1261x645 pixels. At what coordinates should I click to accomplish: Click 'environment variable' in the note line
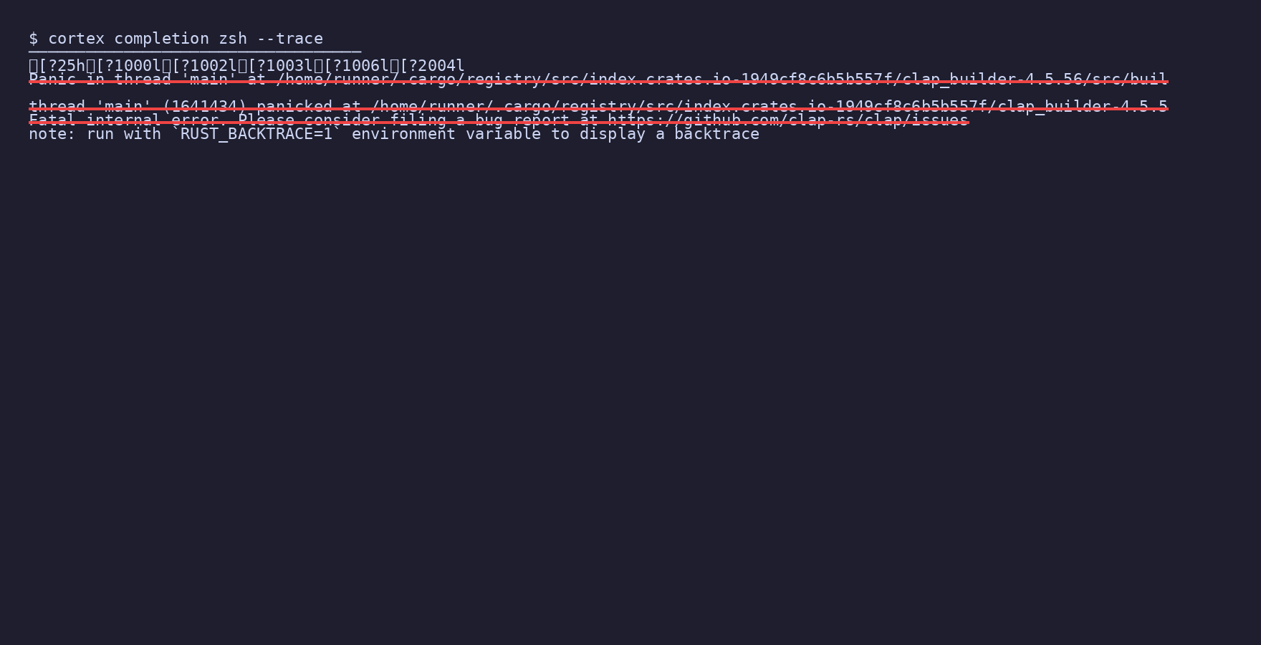click(446, 134)
